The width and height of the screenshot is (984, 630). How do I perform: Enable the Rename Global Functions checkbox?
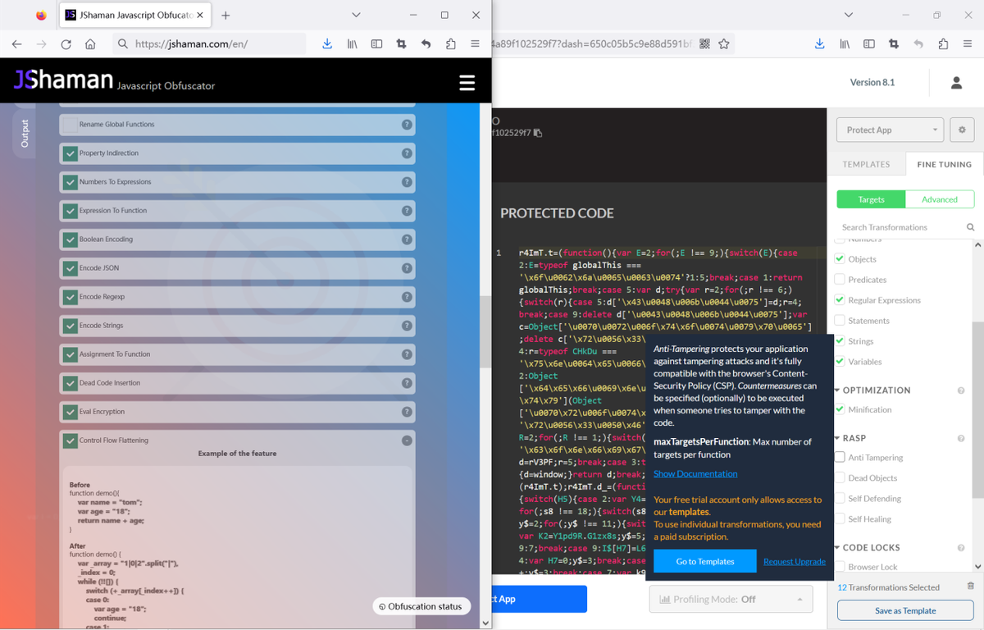pos(71,125)
